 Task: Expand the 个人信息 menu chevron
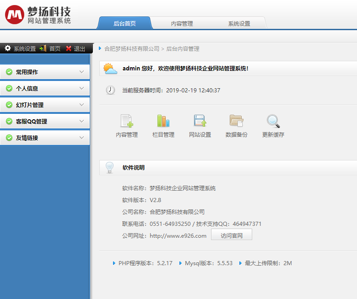click(81, 88)
